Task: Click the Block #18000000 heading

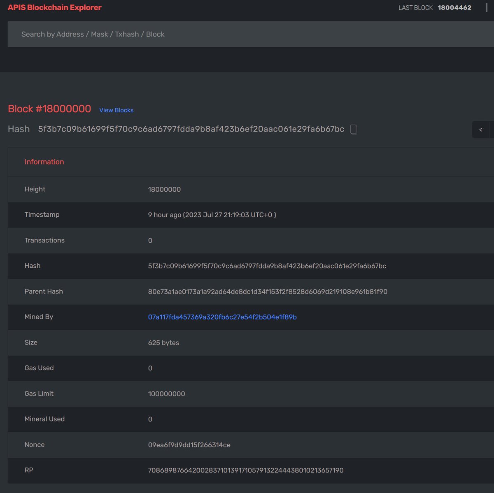Action: coord(49,109)
